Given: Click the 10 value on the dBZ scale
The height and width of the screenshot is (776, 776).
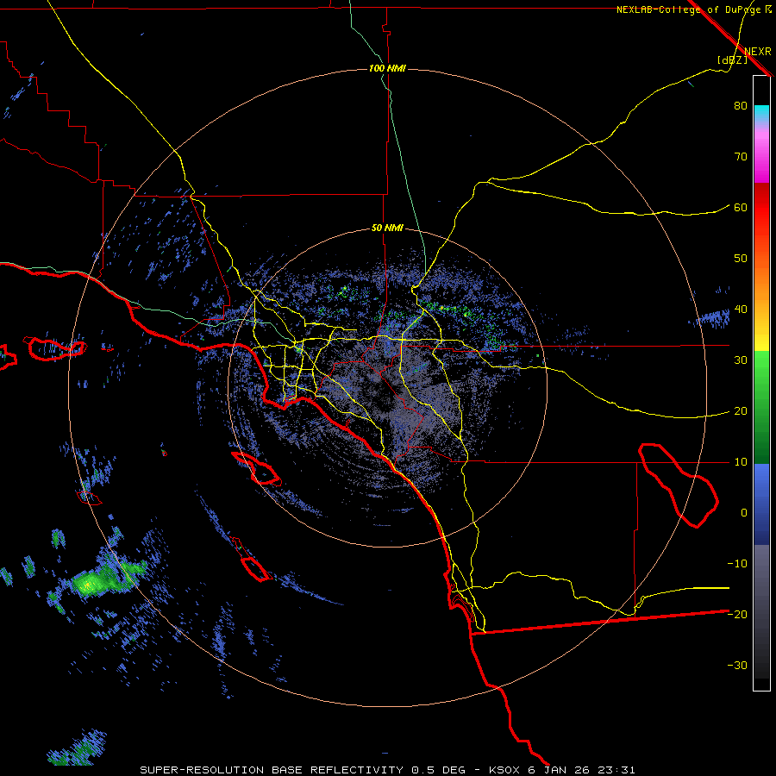Looking at the screenshot, I should (x=741, y=462).
